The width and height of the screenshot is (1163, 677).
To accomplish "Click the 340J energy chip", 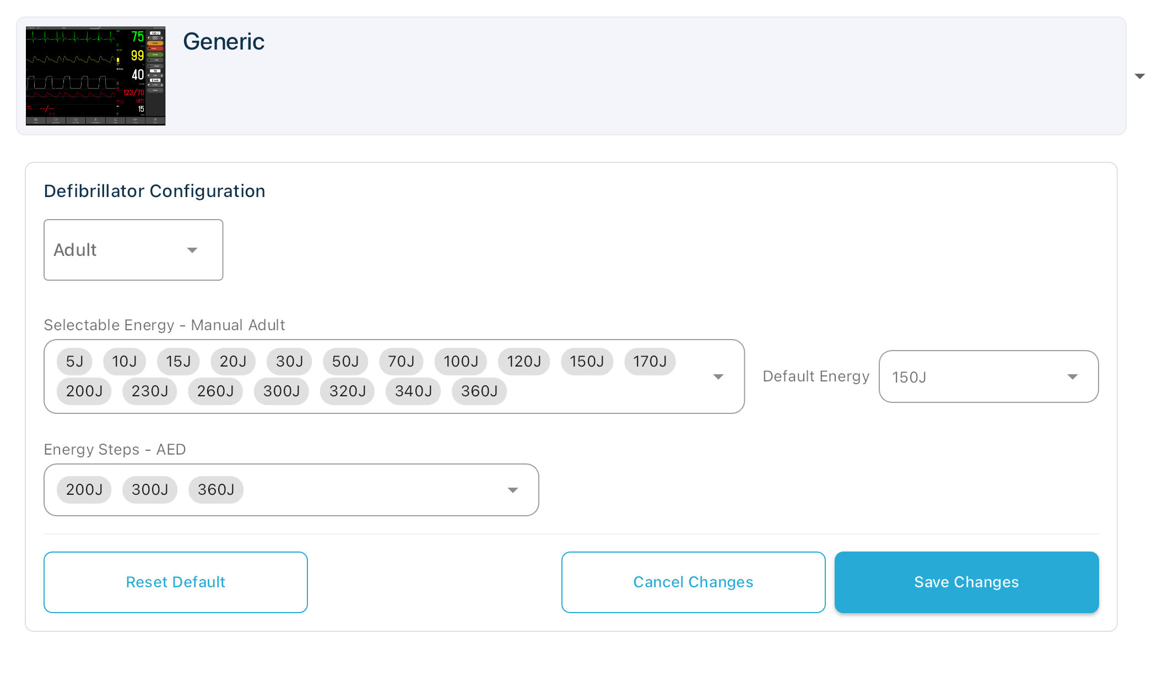I will click(413, 391).
